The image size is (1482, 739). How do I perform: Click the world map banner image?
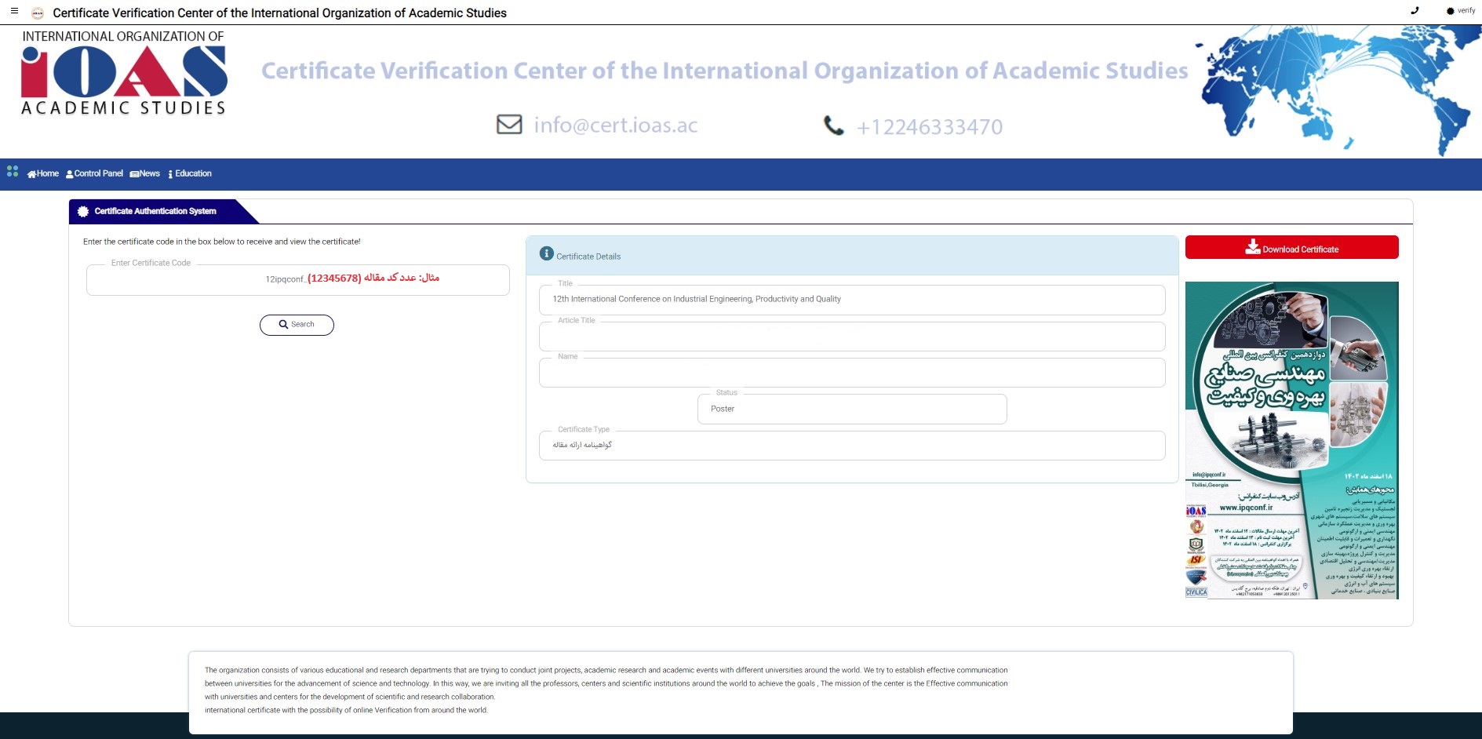(1339, 90)
